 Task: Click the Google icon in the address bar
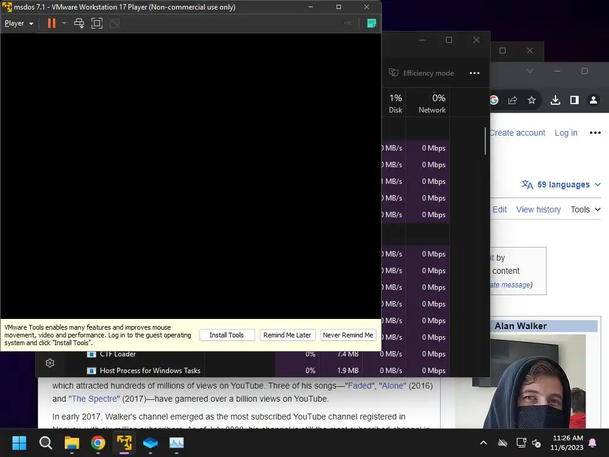494,100
